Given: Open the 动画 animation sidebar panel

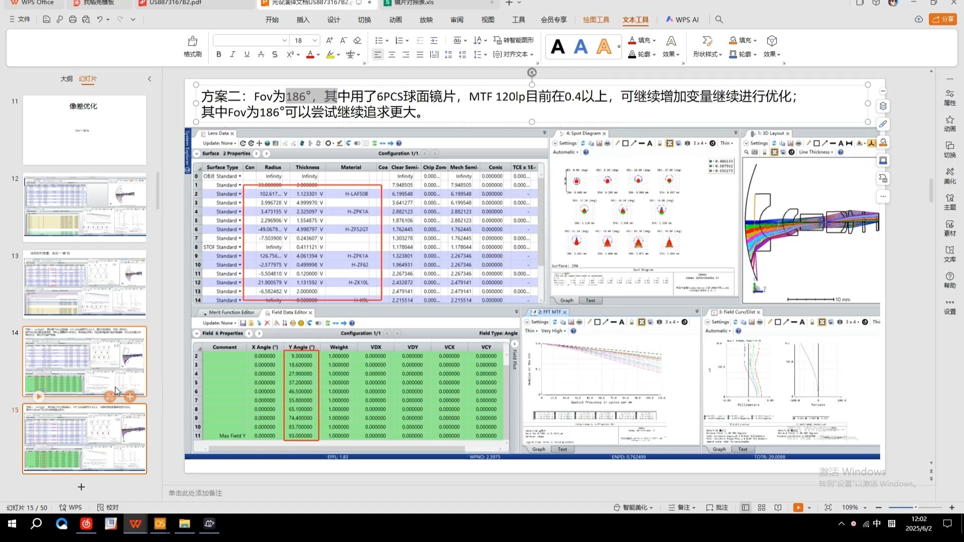Looking at the screenshot, I should tap(949, 123).
